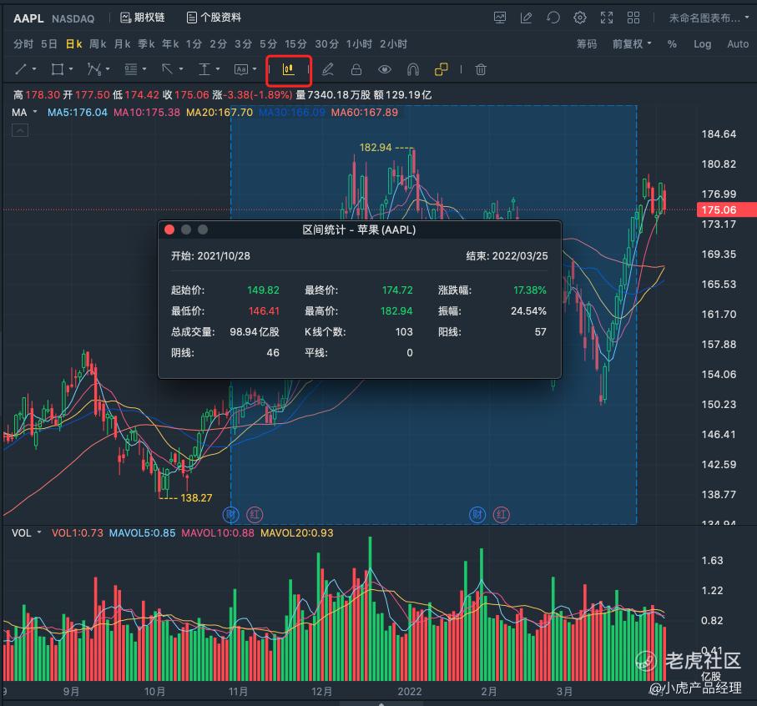
Task: Click the MA20:167.70 legend label
Action: pos(220,113)
